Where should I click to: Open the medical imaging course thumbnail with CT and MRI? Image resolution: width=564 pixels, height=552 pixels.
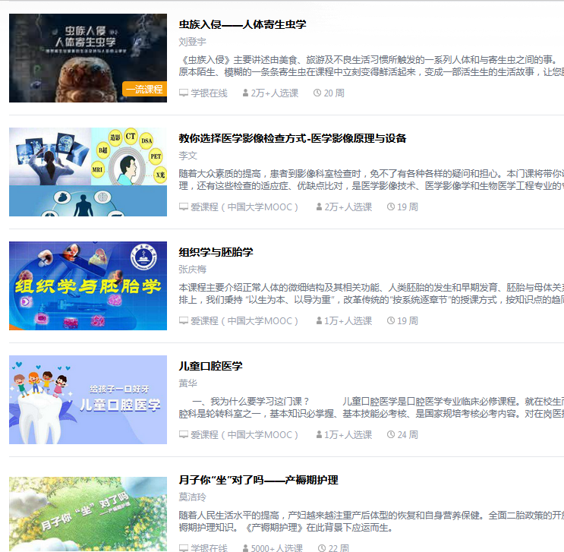coord(88,172)
